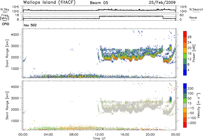Select the "3000" tick in the velocity panel
203x140 pixels.
(15, 98)
